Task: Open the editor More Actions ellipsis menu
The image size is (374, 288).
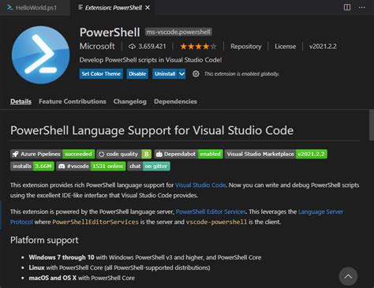Action: (361, 7)
